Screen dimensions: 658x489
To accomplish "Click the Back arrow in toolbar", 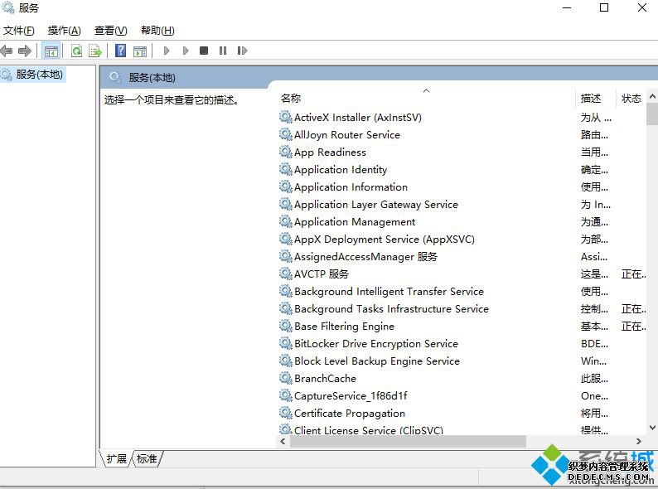I will click(x=7, y=51).
